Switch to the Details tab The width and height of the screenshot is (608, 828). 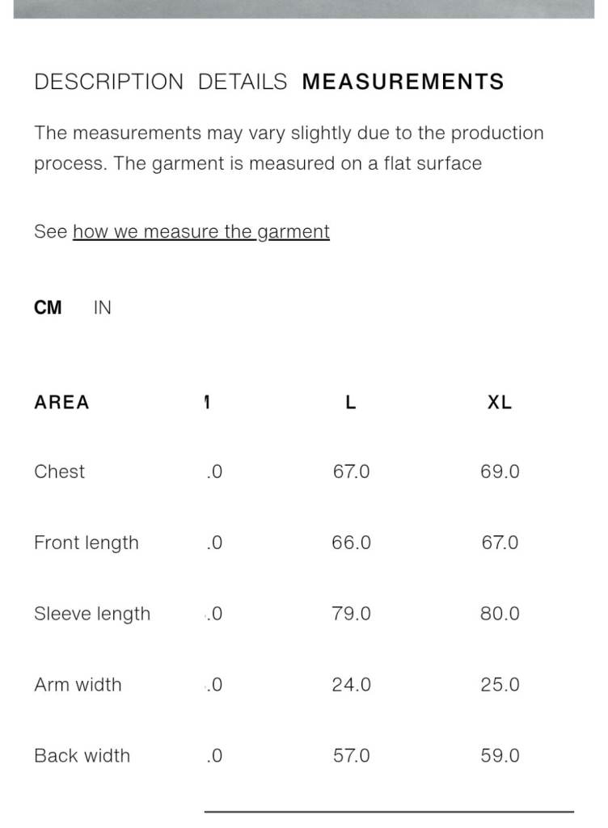click(243, 82)
